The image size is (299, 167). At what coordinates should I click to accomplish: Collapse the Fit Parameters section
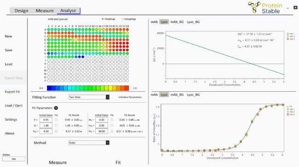tap(56, 108)
